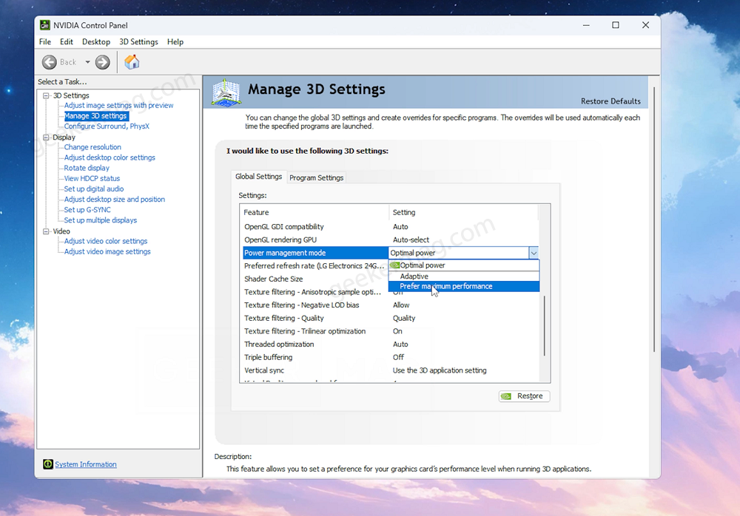Select the Vertical sync row
Viewport: 740px width, 516px height.
click(x=391, y=370)
